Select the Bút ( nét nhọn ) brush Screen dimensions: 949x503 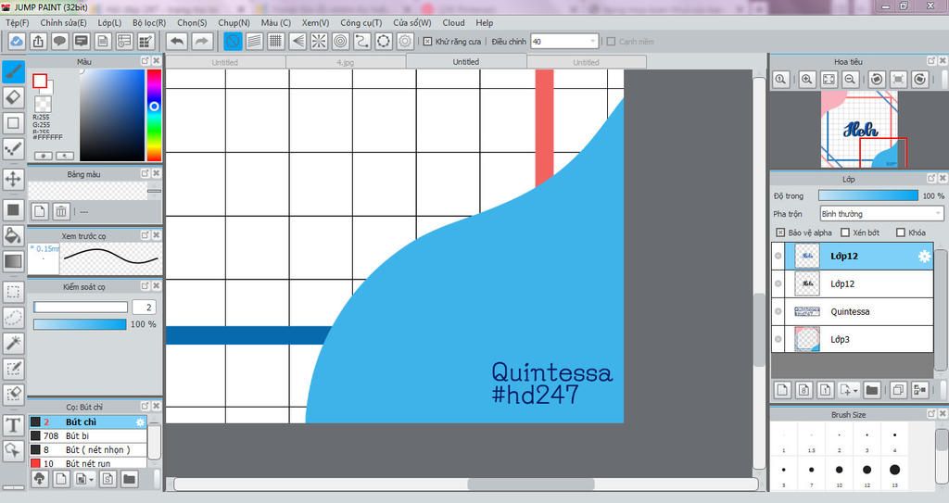(x=88, y=449)
